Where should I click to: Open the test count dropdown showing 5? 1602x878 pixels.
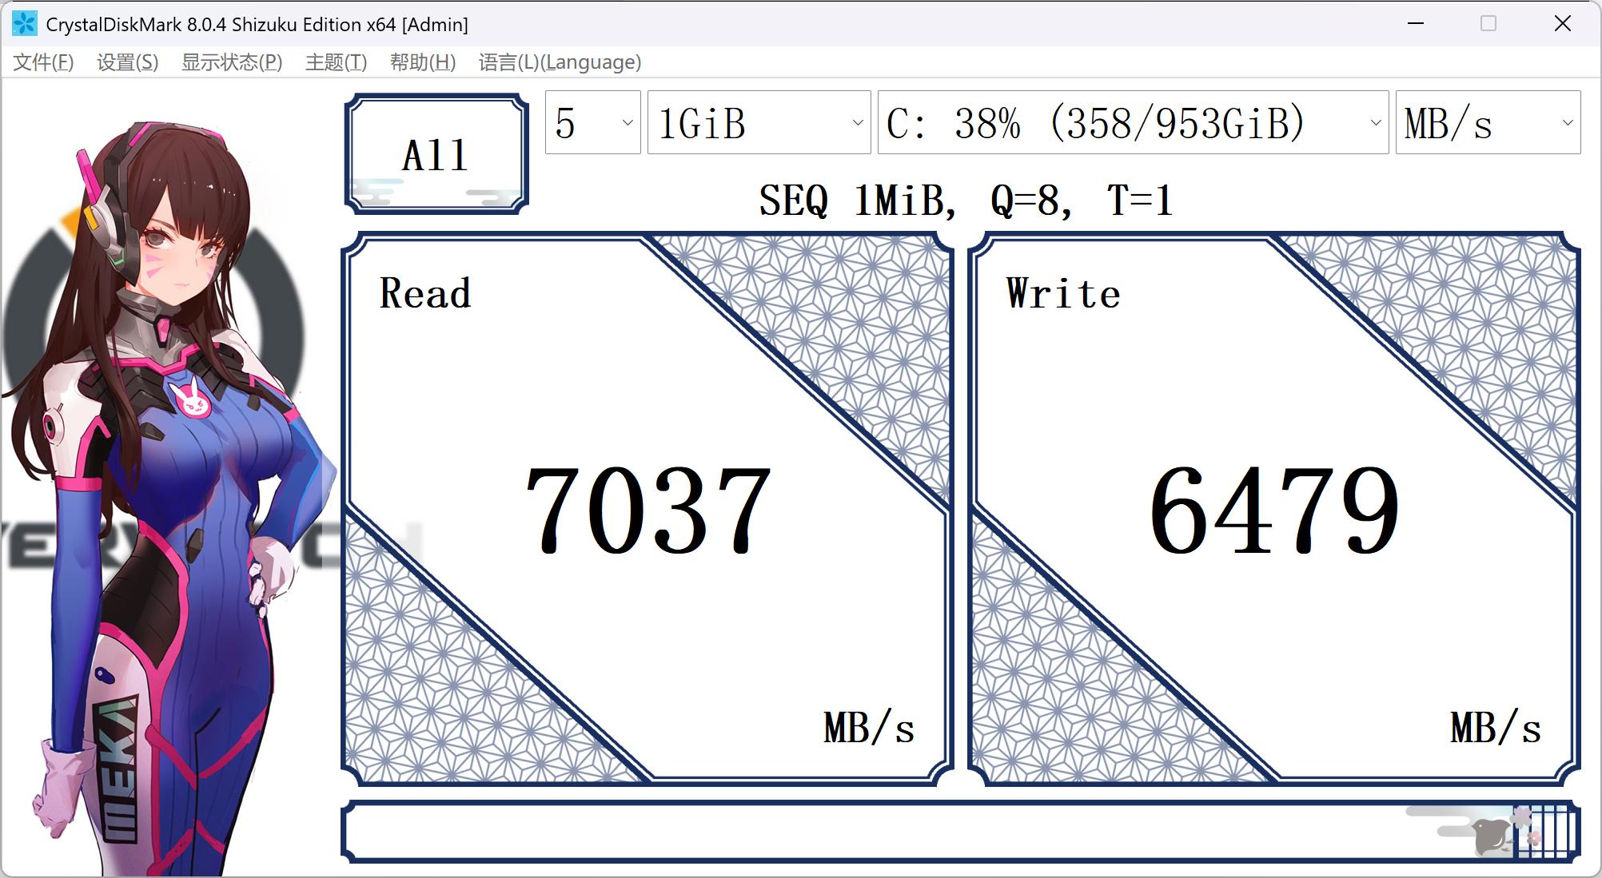592,122
